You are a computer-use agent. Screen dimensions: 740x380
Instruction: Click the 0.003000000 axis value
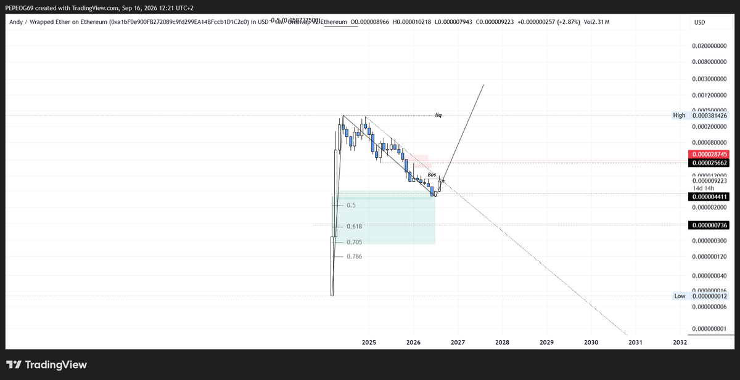710,79
